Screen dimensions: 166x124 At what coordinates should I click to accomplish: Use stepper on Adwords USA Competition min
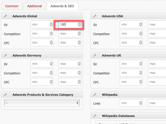point(141,34)
